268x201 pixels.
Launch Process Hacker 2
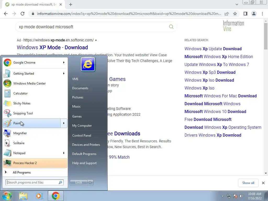pyautogui.click(x=35, y=163)
